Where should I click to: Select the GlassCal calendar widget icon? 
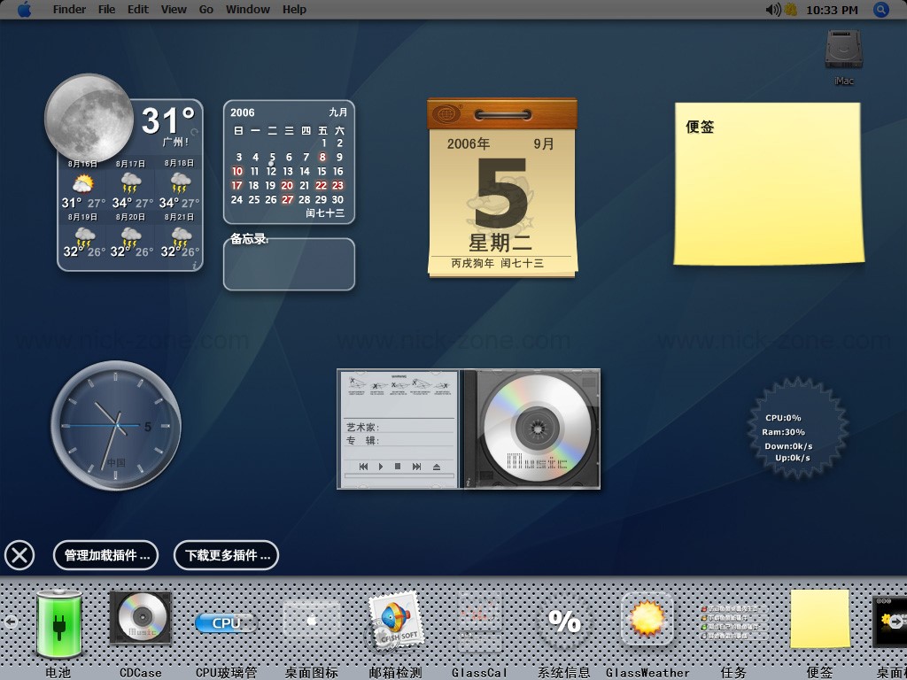click(x=479, y=620)
